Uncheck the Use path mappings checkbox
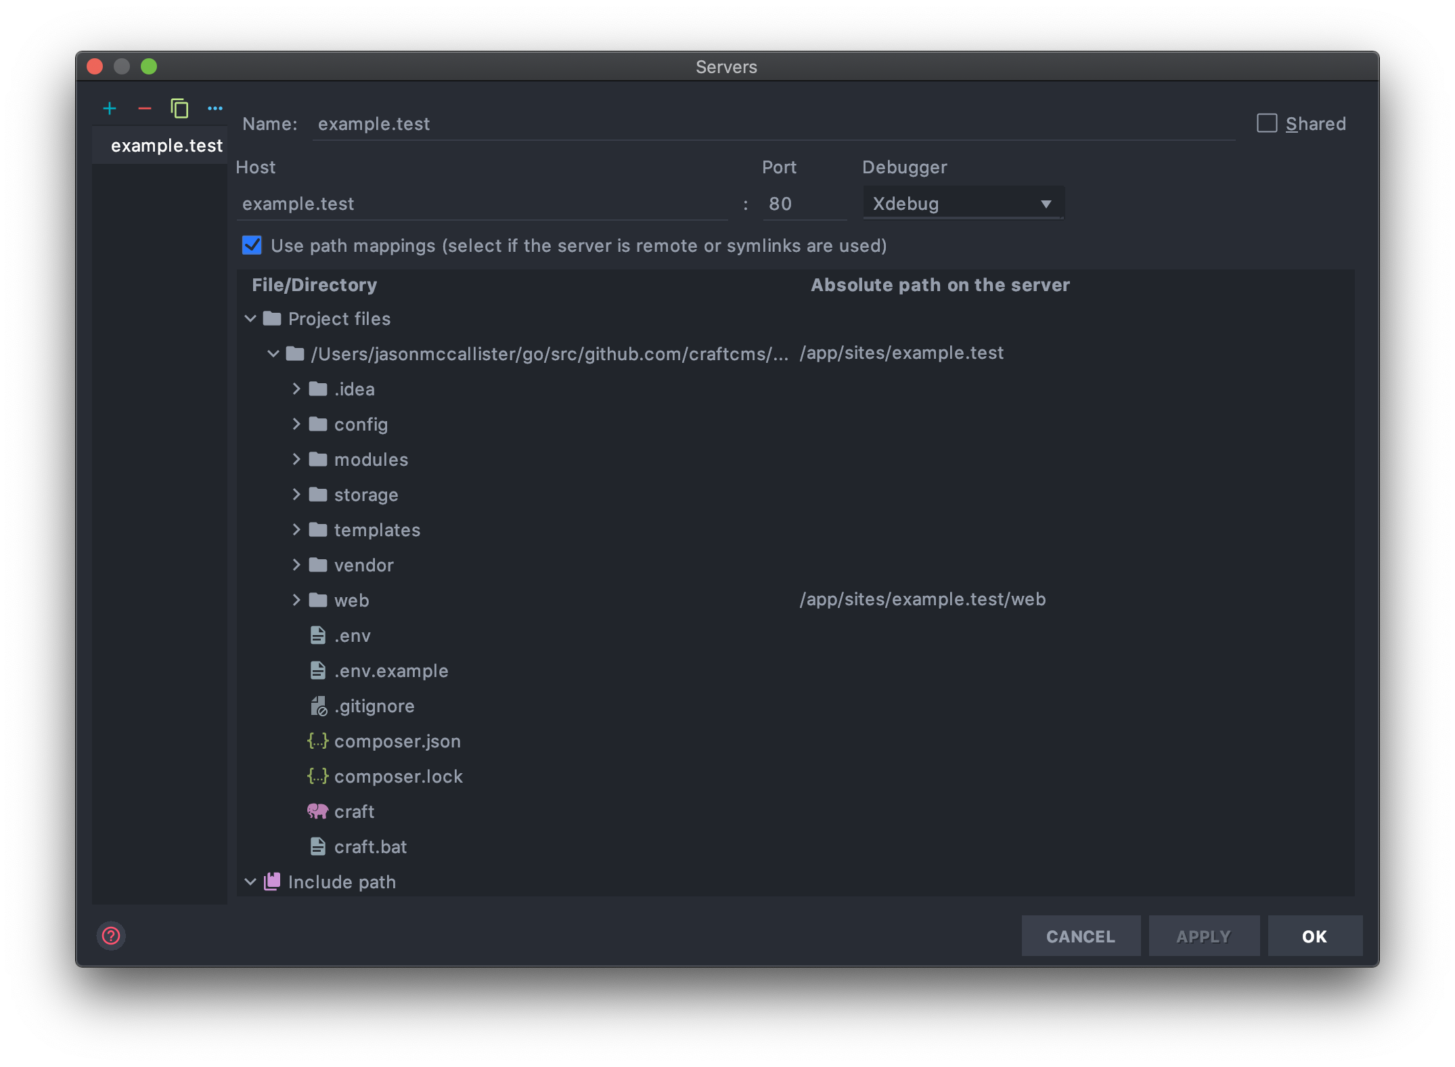This screenshot has height=1067, width=1455. pyautogui.click(x=252, y=245)
